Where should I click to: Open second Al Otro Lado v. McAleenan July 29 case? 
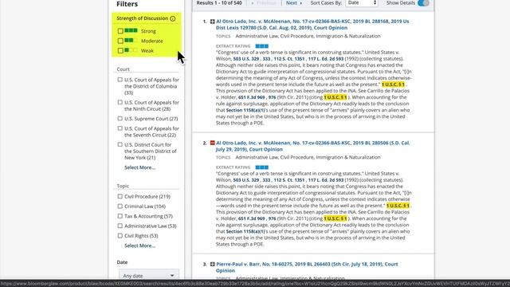[x=312, y=146]
